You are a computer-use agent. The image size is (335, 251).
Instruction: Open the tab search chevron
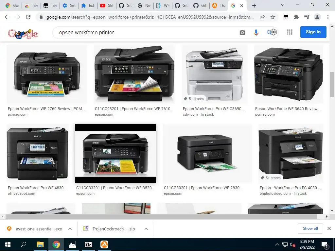click(282, 5)
